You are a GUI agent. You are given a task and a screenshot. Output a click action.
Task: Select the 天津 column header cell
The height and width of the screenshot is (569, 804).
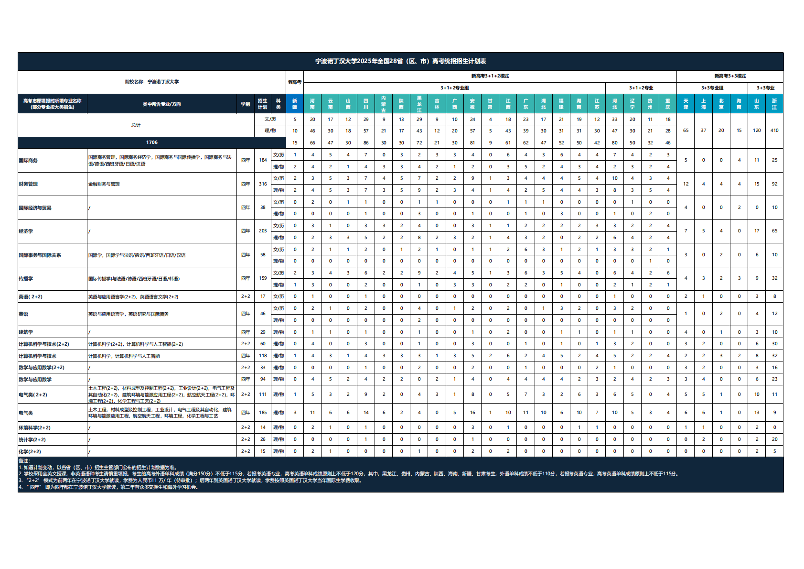coord(686,104)
